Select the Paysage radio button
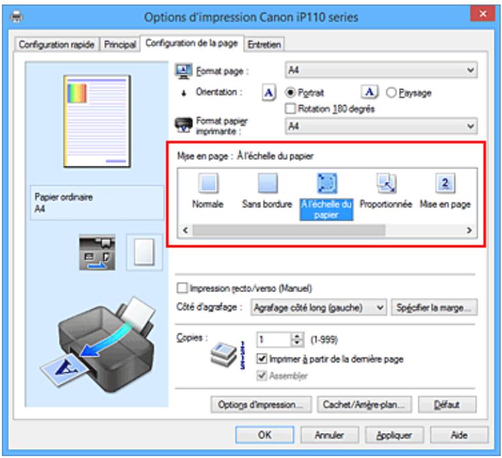This screenshot has height=458, width=502. coord(391,93)
